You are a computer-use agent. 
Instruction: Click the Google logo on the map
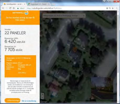click(x=44, y=101)
